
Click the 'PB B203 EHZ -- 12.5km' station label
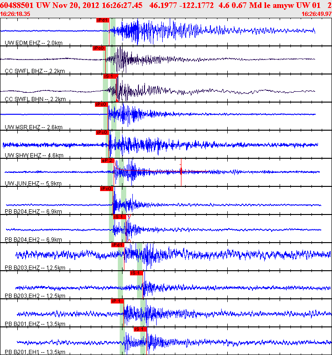(35, 267)
